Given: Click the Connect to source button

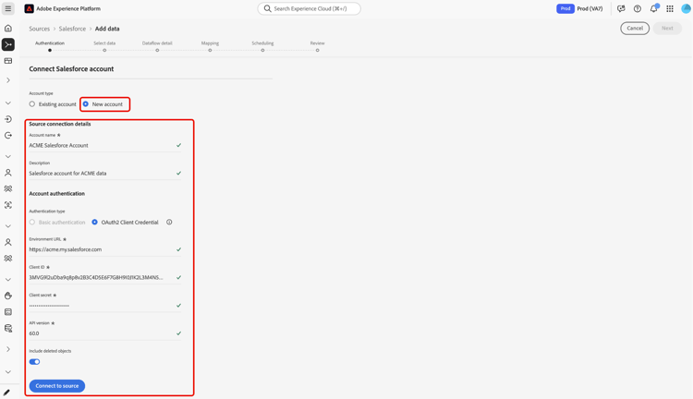Looking at the screenshot, I should pyautogui.click(x=57, y=386).
